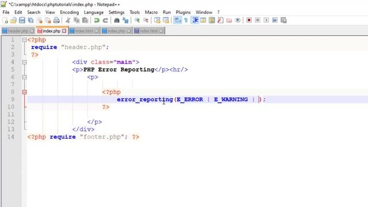Open the File menu
This screenshot has width=368, height=207.
pyautogui.click(x=6, y=12)
